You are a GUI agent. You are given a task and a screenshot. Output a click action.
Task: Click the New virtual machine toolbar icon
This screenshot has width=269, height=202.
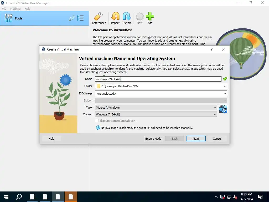(140, 18)
